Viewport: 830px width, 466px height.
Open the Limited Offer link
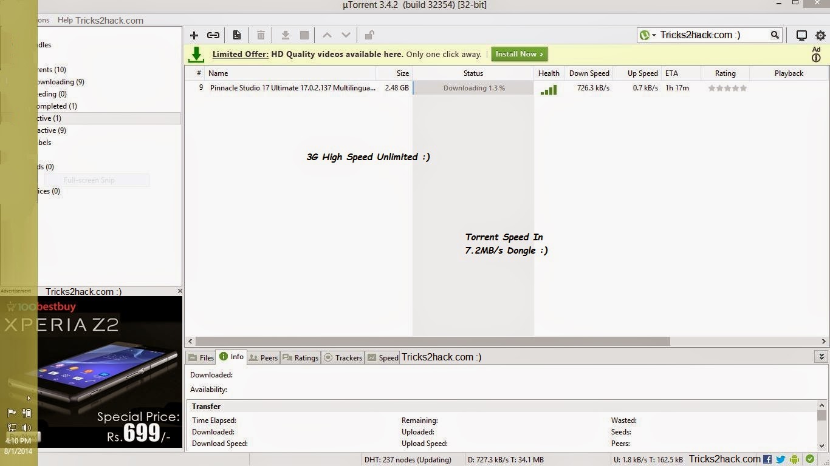[x=241, y=54]
